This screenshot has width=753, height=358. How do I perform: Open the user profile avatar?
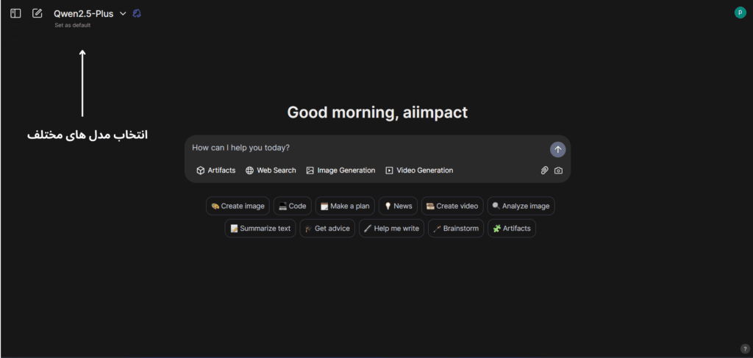[x=740, y=12]
